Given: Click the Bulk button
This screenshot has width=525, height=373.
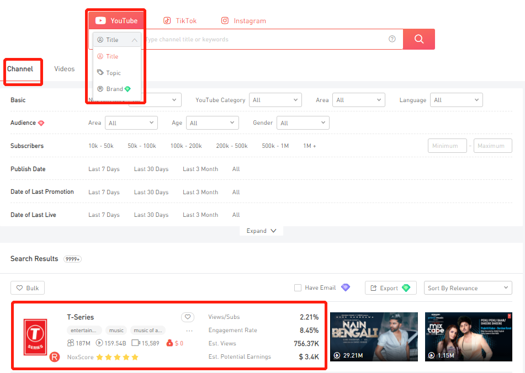Looking at the screenshot, I should pyautogui.click(x=28, y=288).
